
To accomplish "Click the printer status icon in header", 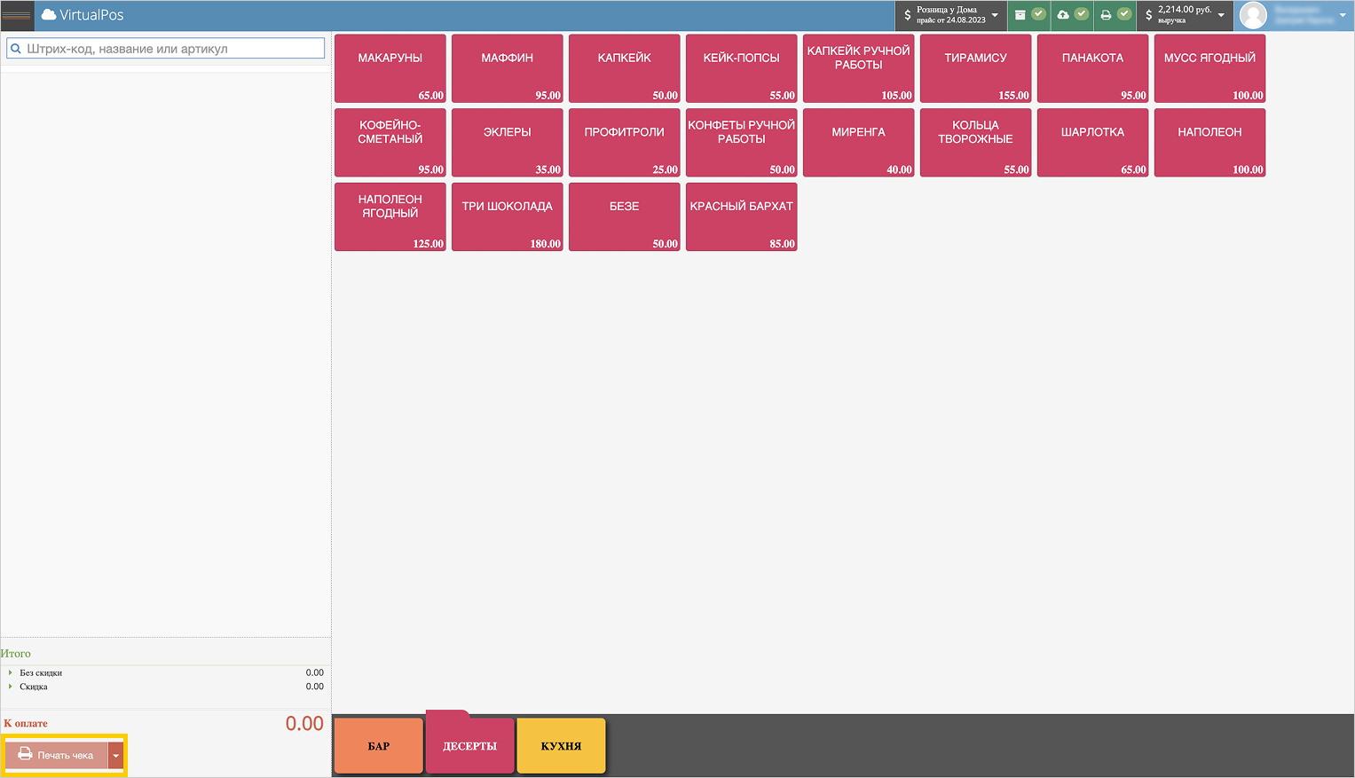I will (x=1106, y=15).
